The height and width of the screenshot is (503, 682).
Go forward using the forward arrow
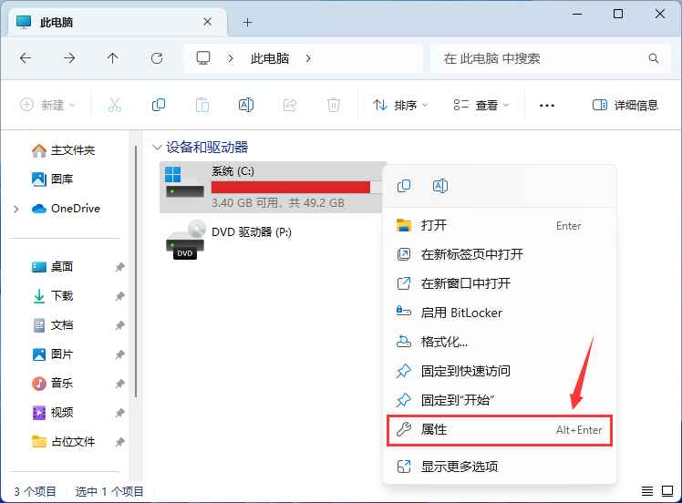pos(69,58)
